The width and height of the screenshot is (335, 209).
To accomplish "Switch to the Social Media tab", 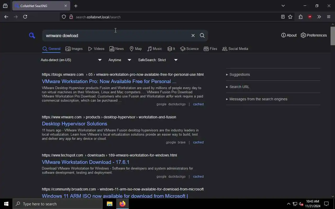I will [x=235, y=49].
